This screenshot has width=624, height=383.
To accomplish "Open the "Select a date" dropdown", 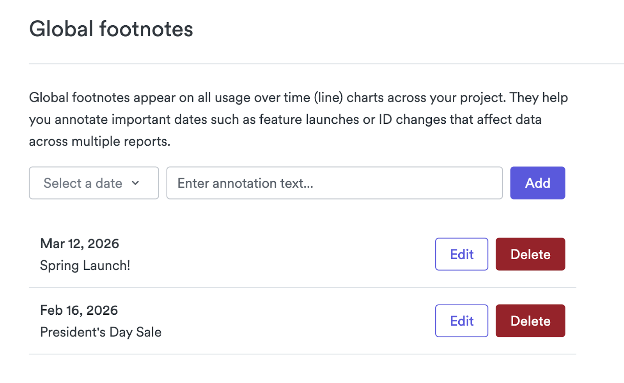I will [x=94, y=183].
